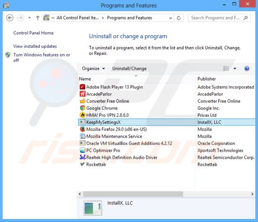Image resolution: width=258 pixels, height=222 pixels.
Task: Select Mozilla Firefox 29.0 (x86 en-US)
Action: [x=117, y=129]
